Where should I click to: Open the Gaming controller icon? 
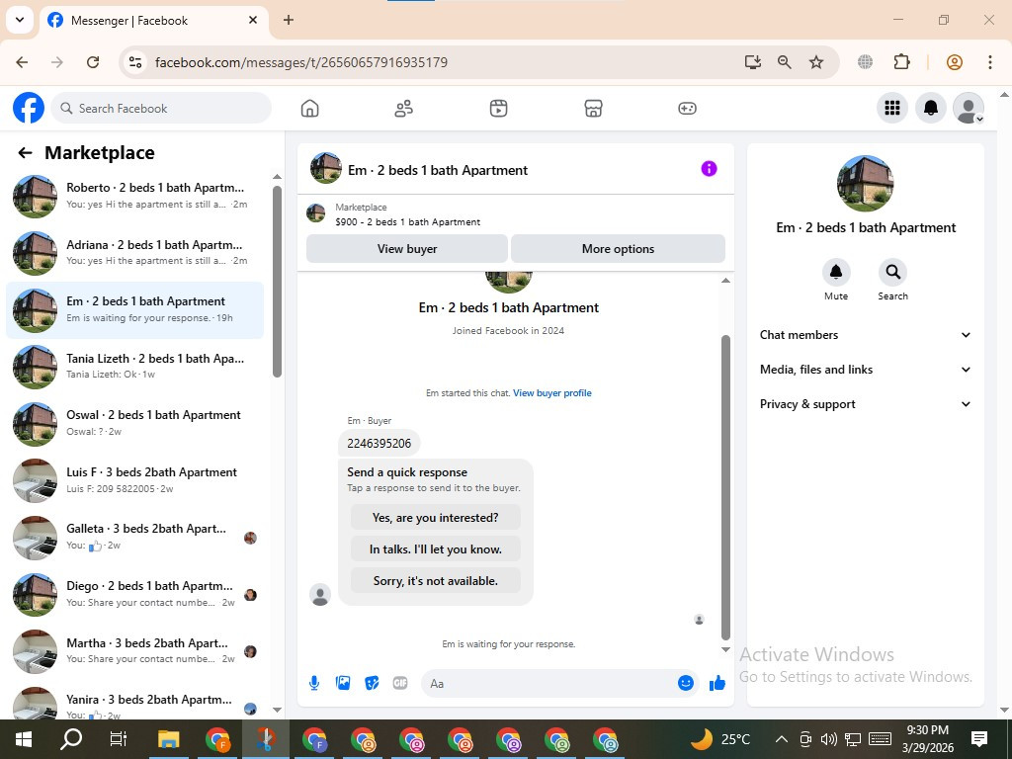click(687, 109)
